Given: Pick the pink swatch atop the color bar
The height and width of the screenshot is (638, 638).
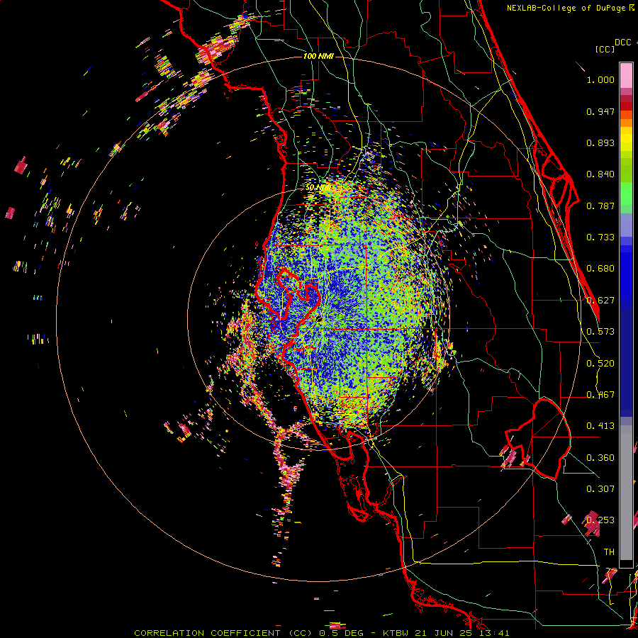Looking at the screenshot, I should coord(626,75).
